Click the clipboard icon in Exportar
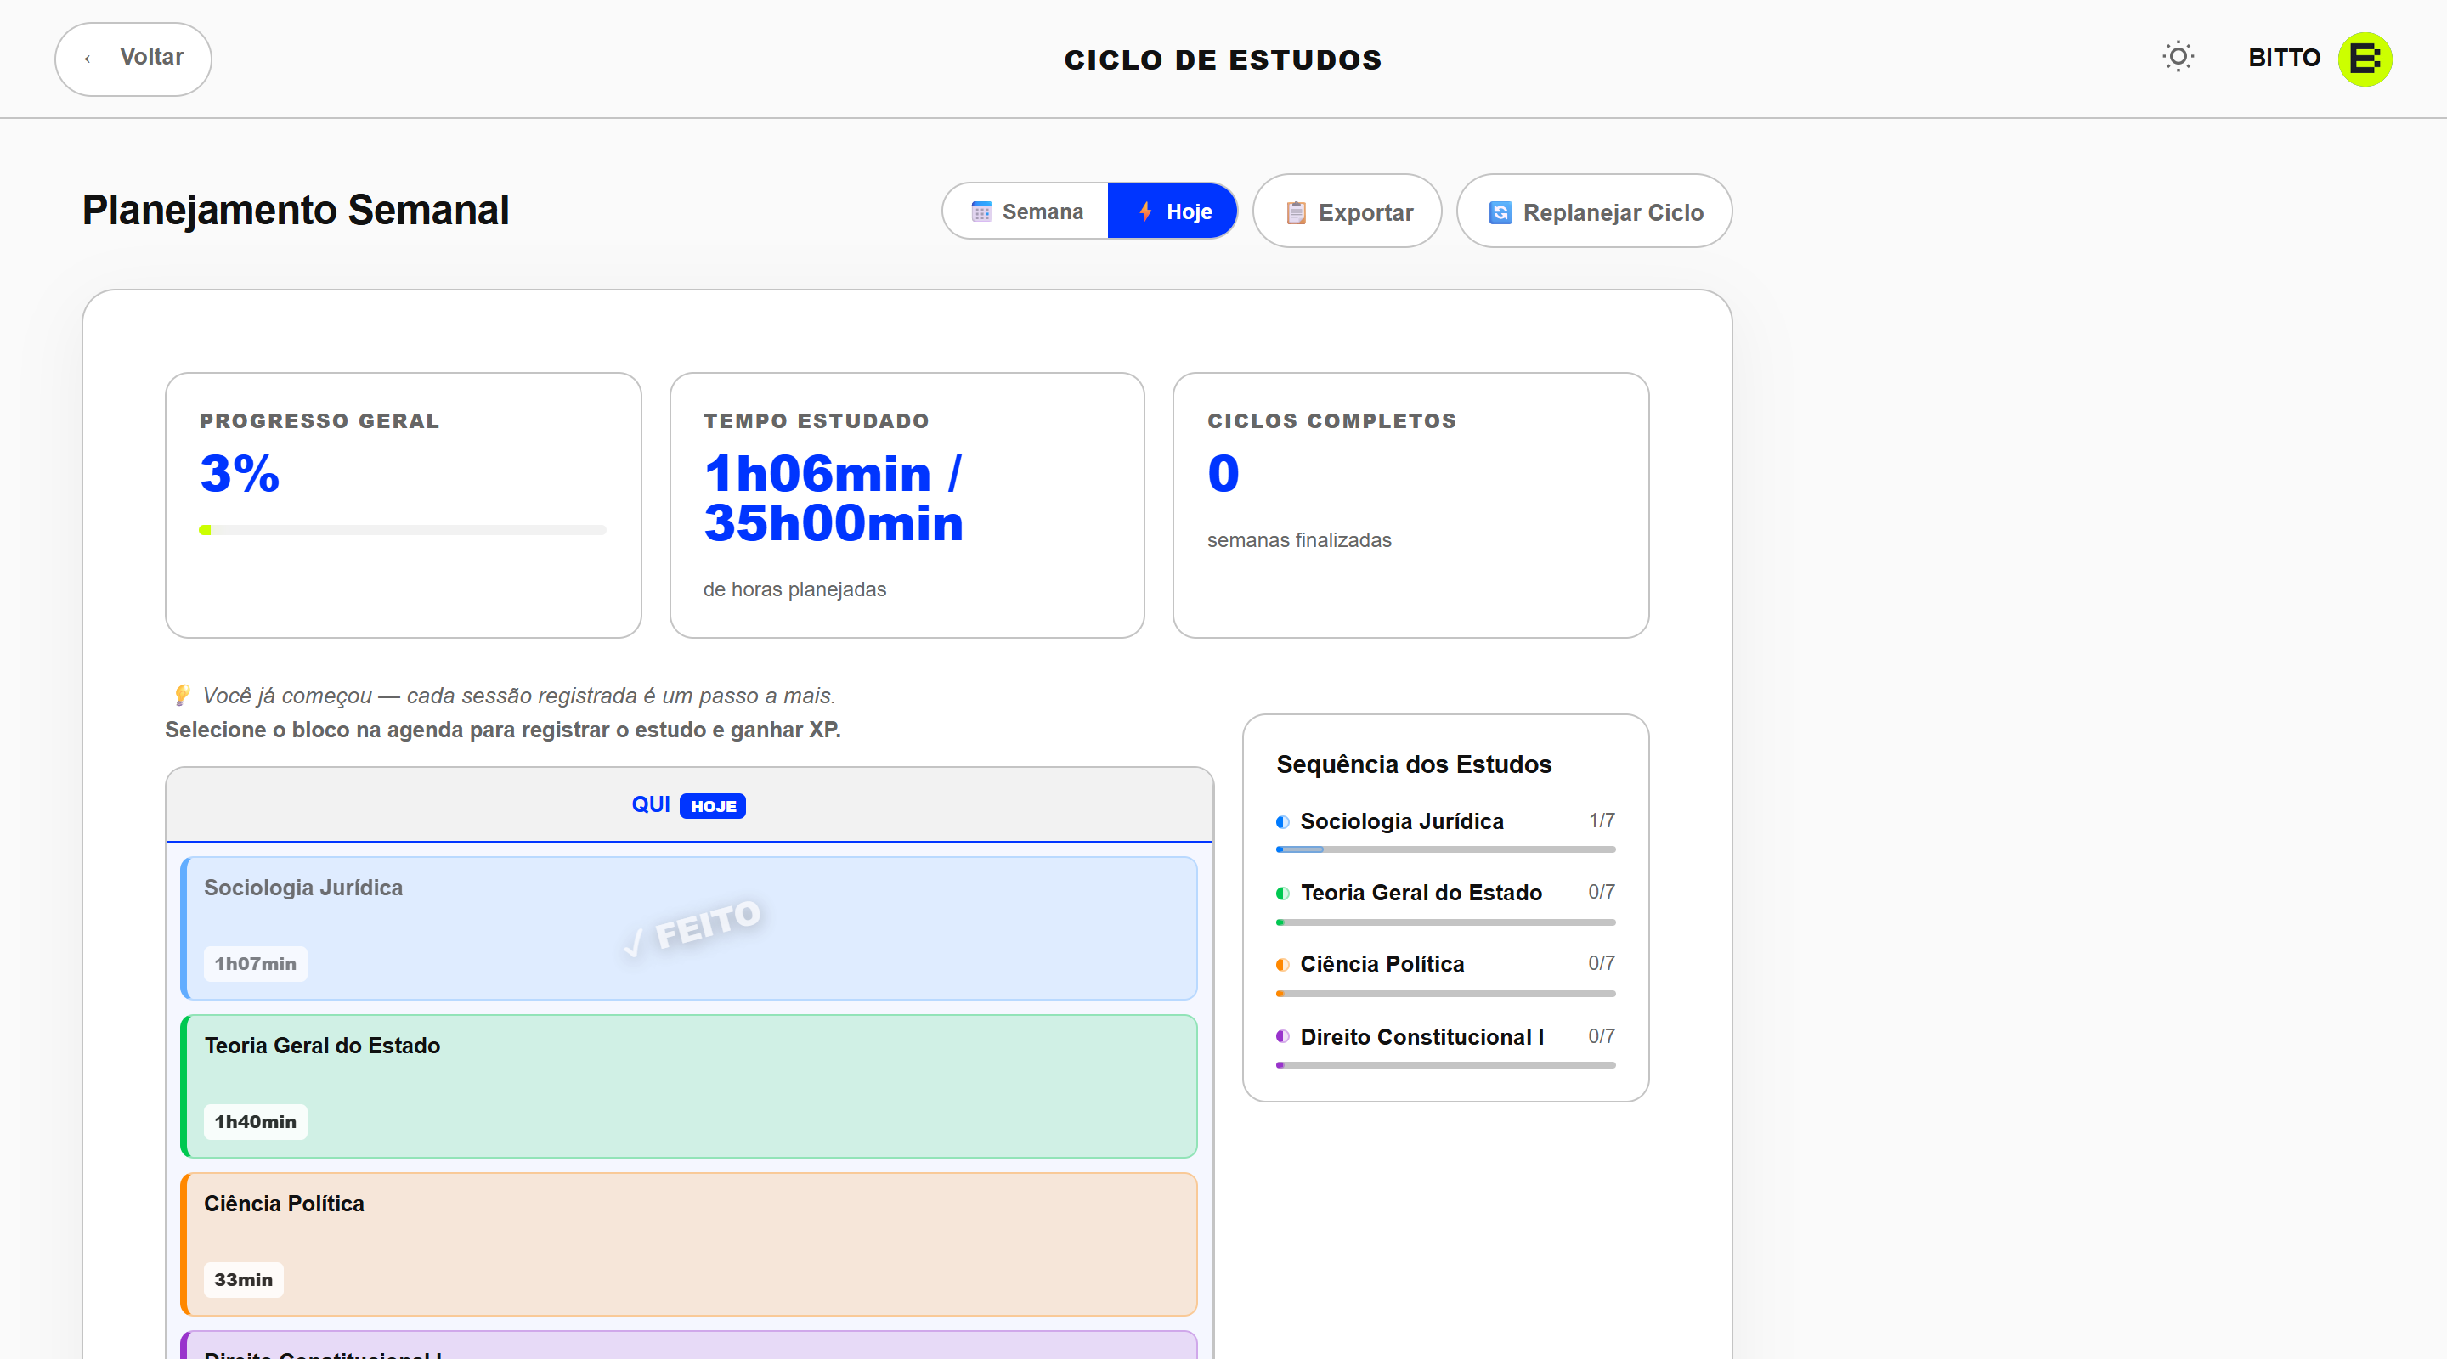 tap(1296, 211)
